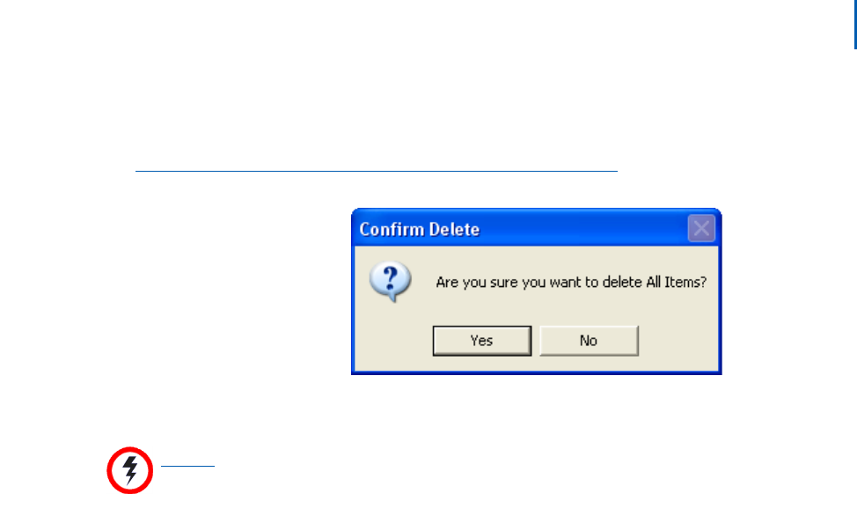
Task: Choose No to cancel the delete
Action: pyautogui.click(x=589, y=341)
